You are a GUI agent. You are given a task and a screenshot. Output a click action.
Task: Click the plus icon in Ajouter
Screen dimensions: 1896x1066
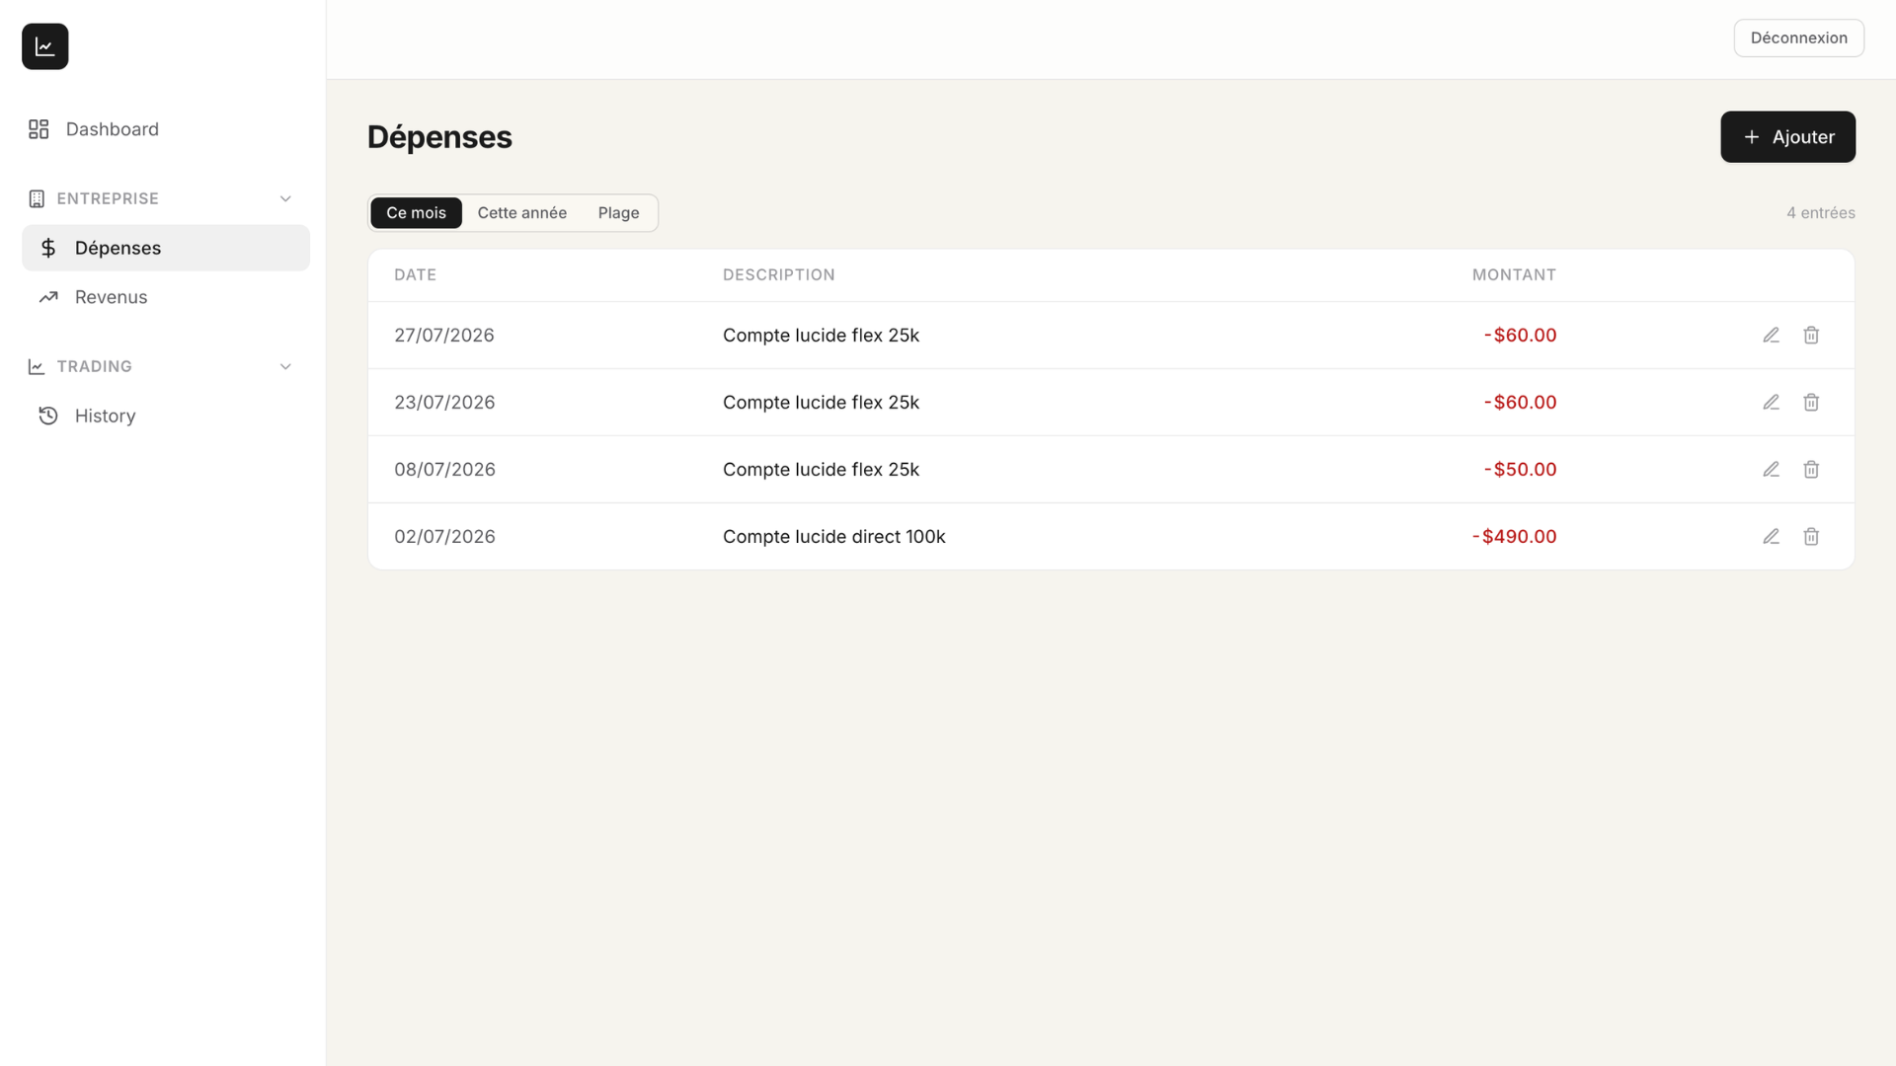(1751, 137)
